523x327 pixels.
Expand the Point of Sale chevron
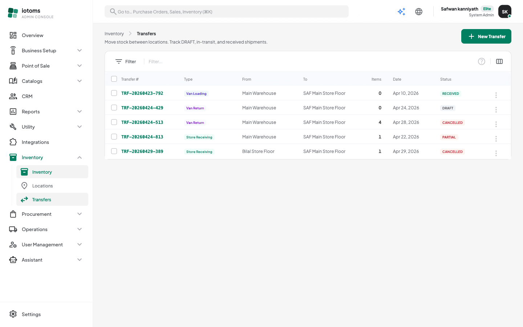coord(80,66)
